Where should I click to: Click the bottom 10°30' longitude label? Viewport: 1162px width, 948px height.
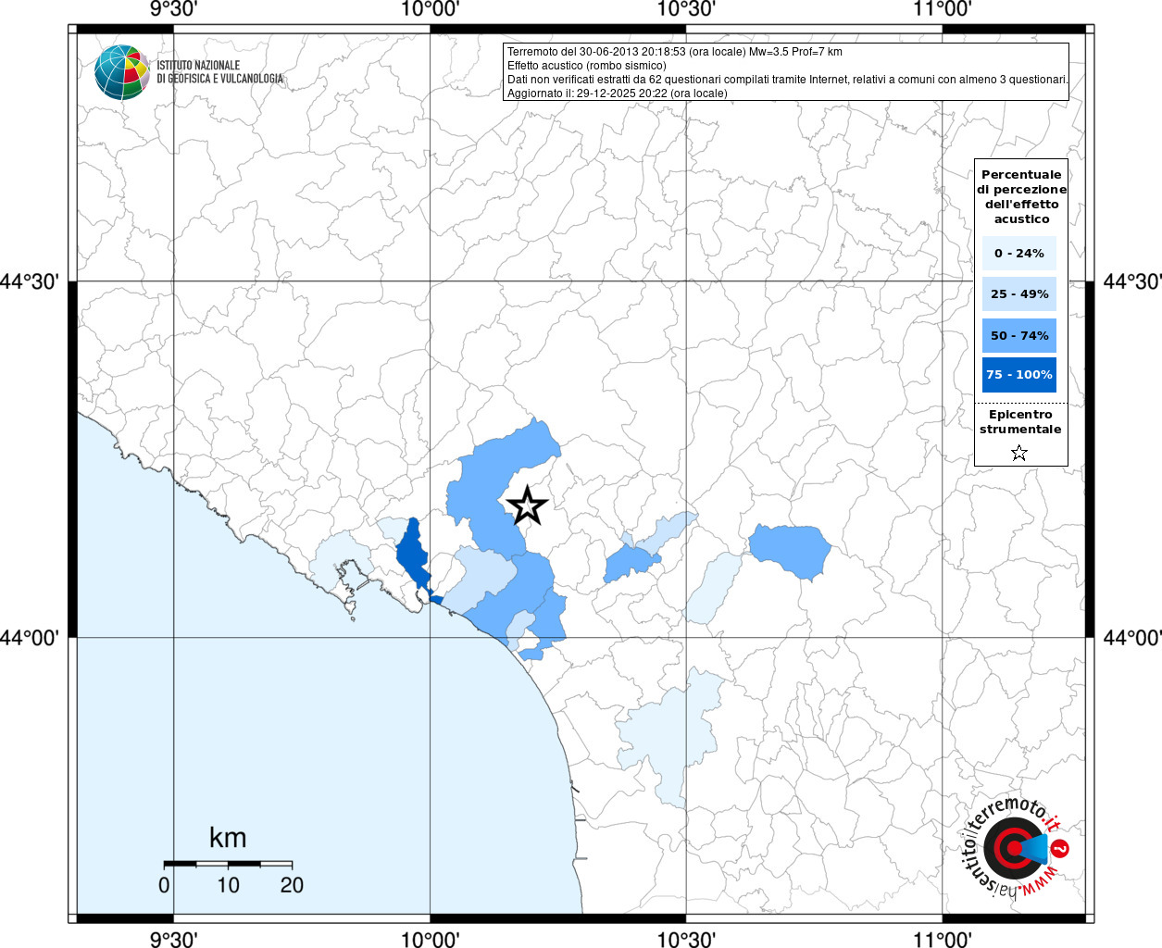(686, 939)
